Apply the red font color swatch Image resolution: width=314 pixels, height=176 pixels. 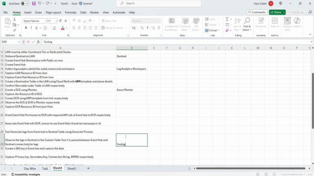pos(63,28)
